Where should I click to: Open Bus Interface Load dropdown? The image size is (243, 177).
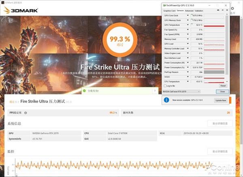(188, 58)
